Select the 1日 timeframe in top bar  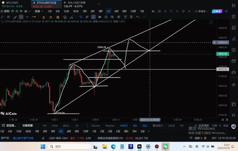pyautogui.click(x=142, y=11)
